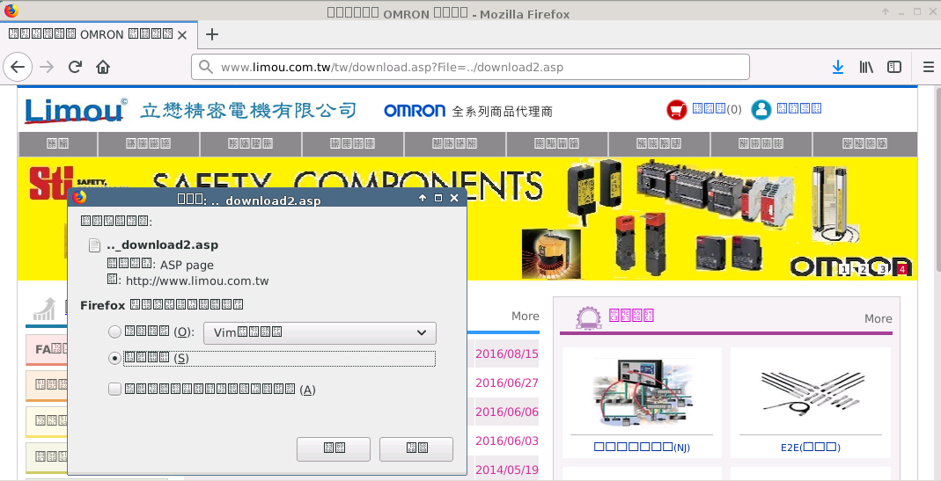
Task: Open the Library bookshelf icon
Action: click(x=866, y=67)
